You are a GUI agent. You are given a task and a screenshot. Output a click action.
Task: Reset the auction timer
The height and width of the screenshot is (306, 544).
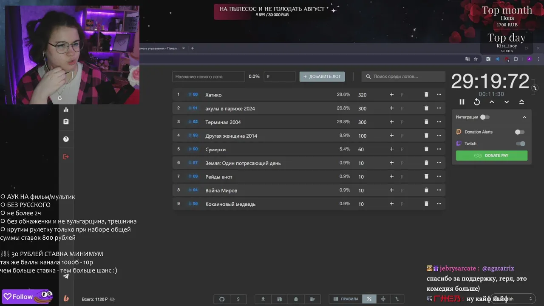(x=477, y=102)
